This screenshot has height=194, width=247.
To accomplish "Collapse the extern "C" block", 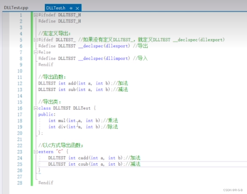I will pyautogui.click(x=36, y=152).
